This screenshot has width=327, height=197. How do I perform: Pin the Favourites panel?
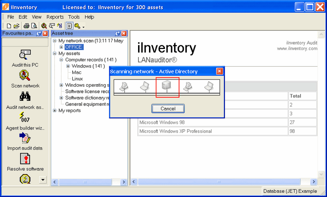(39, 33)
